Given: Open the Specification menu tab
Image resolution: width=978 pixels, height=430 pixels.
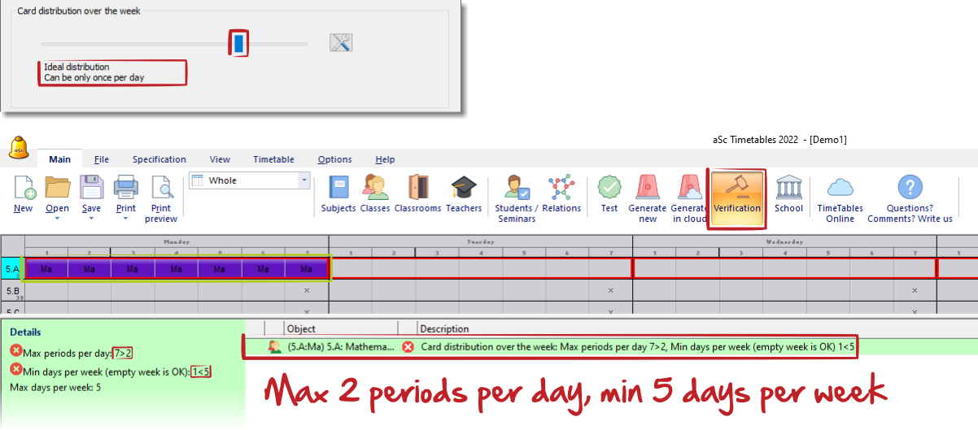Looking at the screenshot, I should pos(159,159).
